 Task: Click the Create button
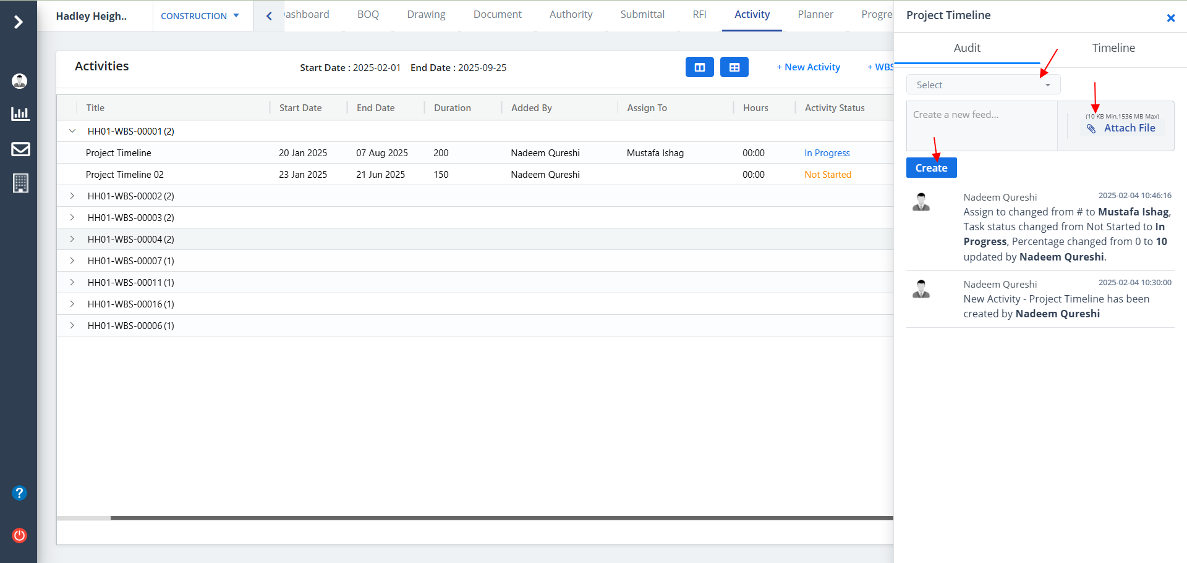point(931,168)
